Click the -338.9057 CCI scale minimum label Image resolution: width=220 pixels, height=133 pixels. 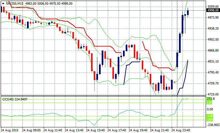pyautogui.click(x=213, y=125)
